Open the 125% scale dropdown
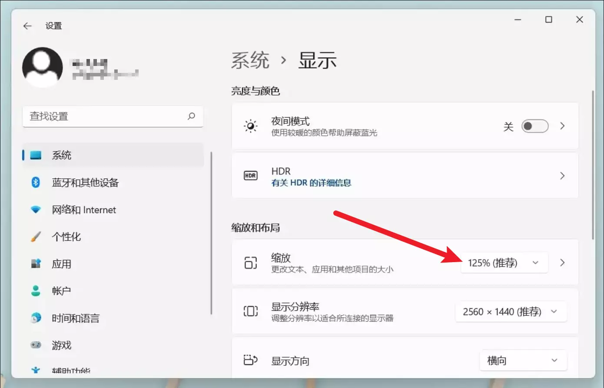 click(x=504, y=263)
